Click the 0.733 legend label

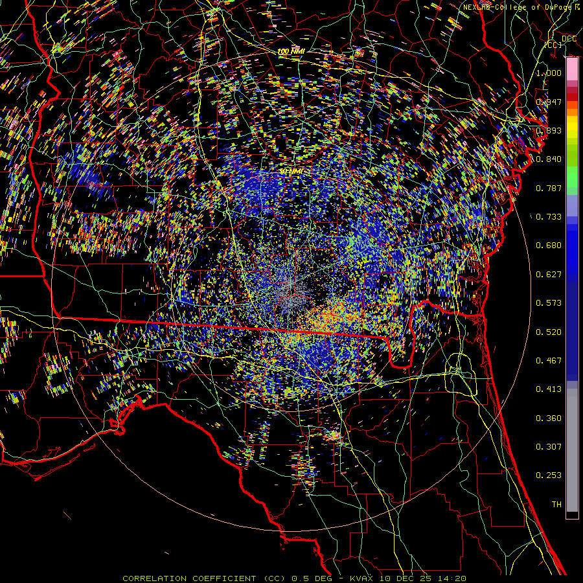tap(549, 216)
